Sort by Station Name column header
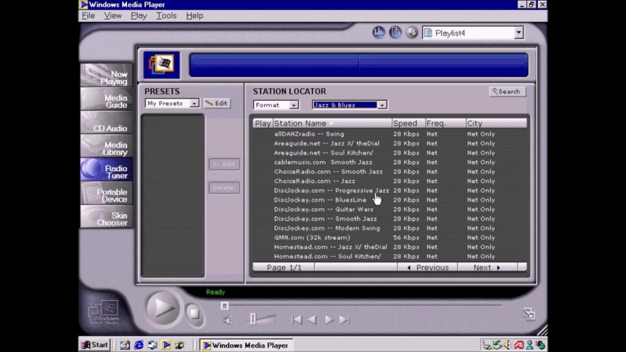The height and width of the screenshot is (352, 626). [x=332, y=123]
